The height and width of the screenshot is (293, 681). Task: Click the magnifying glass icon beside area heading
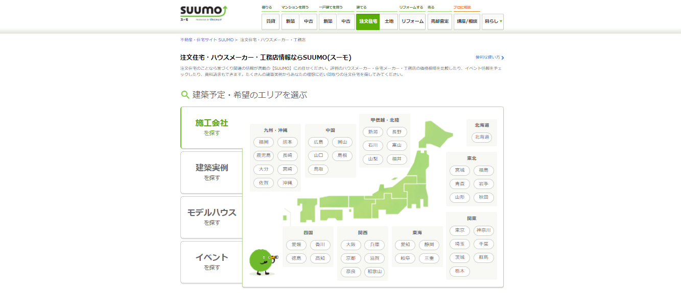pos(185,95)
